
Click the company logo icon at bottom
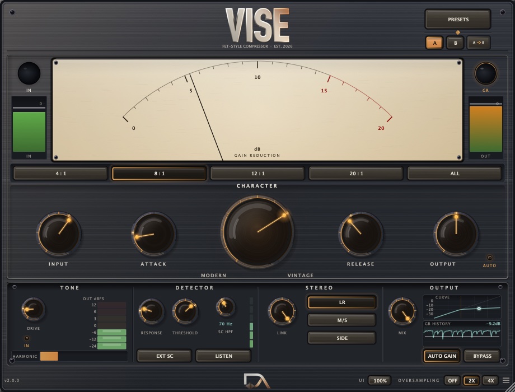[256, 381]
